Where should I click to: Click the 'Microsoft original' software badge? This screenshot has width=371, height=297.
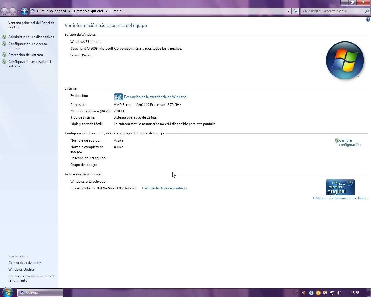340,187
